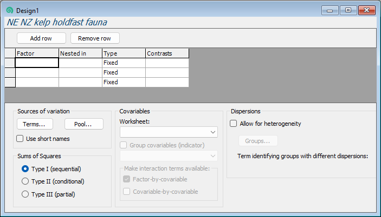
Task: Click the first row Nested in cell
Action: pyautogui.click(x=80, y=63)
